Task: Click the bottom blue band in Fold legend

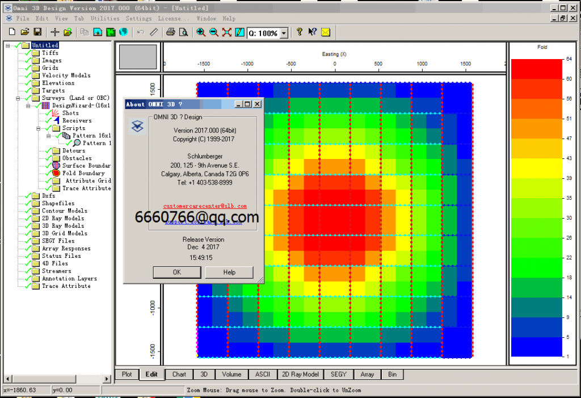Action: click(537, 347)
